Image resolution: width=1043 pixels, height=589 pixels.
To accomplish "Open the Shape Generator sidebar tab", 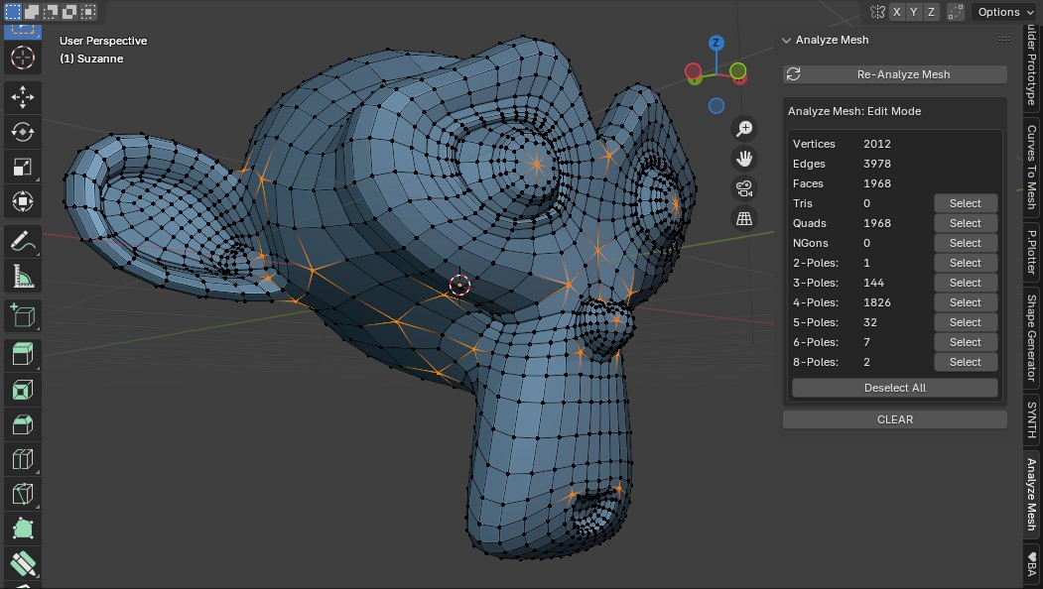I will [1031, 341].
